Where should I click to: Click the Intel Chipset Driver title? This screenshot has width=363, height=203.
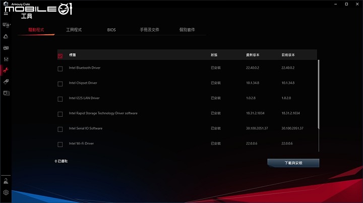tap(83, 83)
